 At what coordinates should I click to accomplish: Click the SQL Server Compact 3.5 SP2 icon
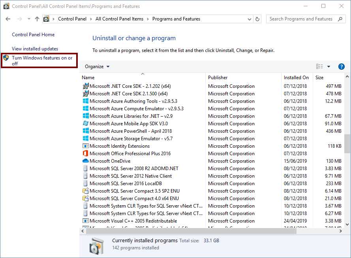(86, 191)
